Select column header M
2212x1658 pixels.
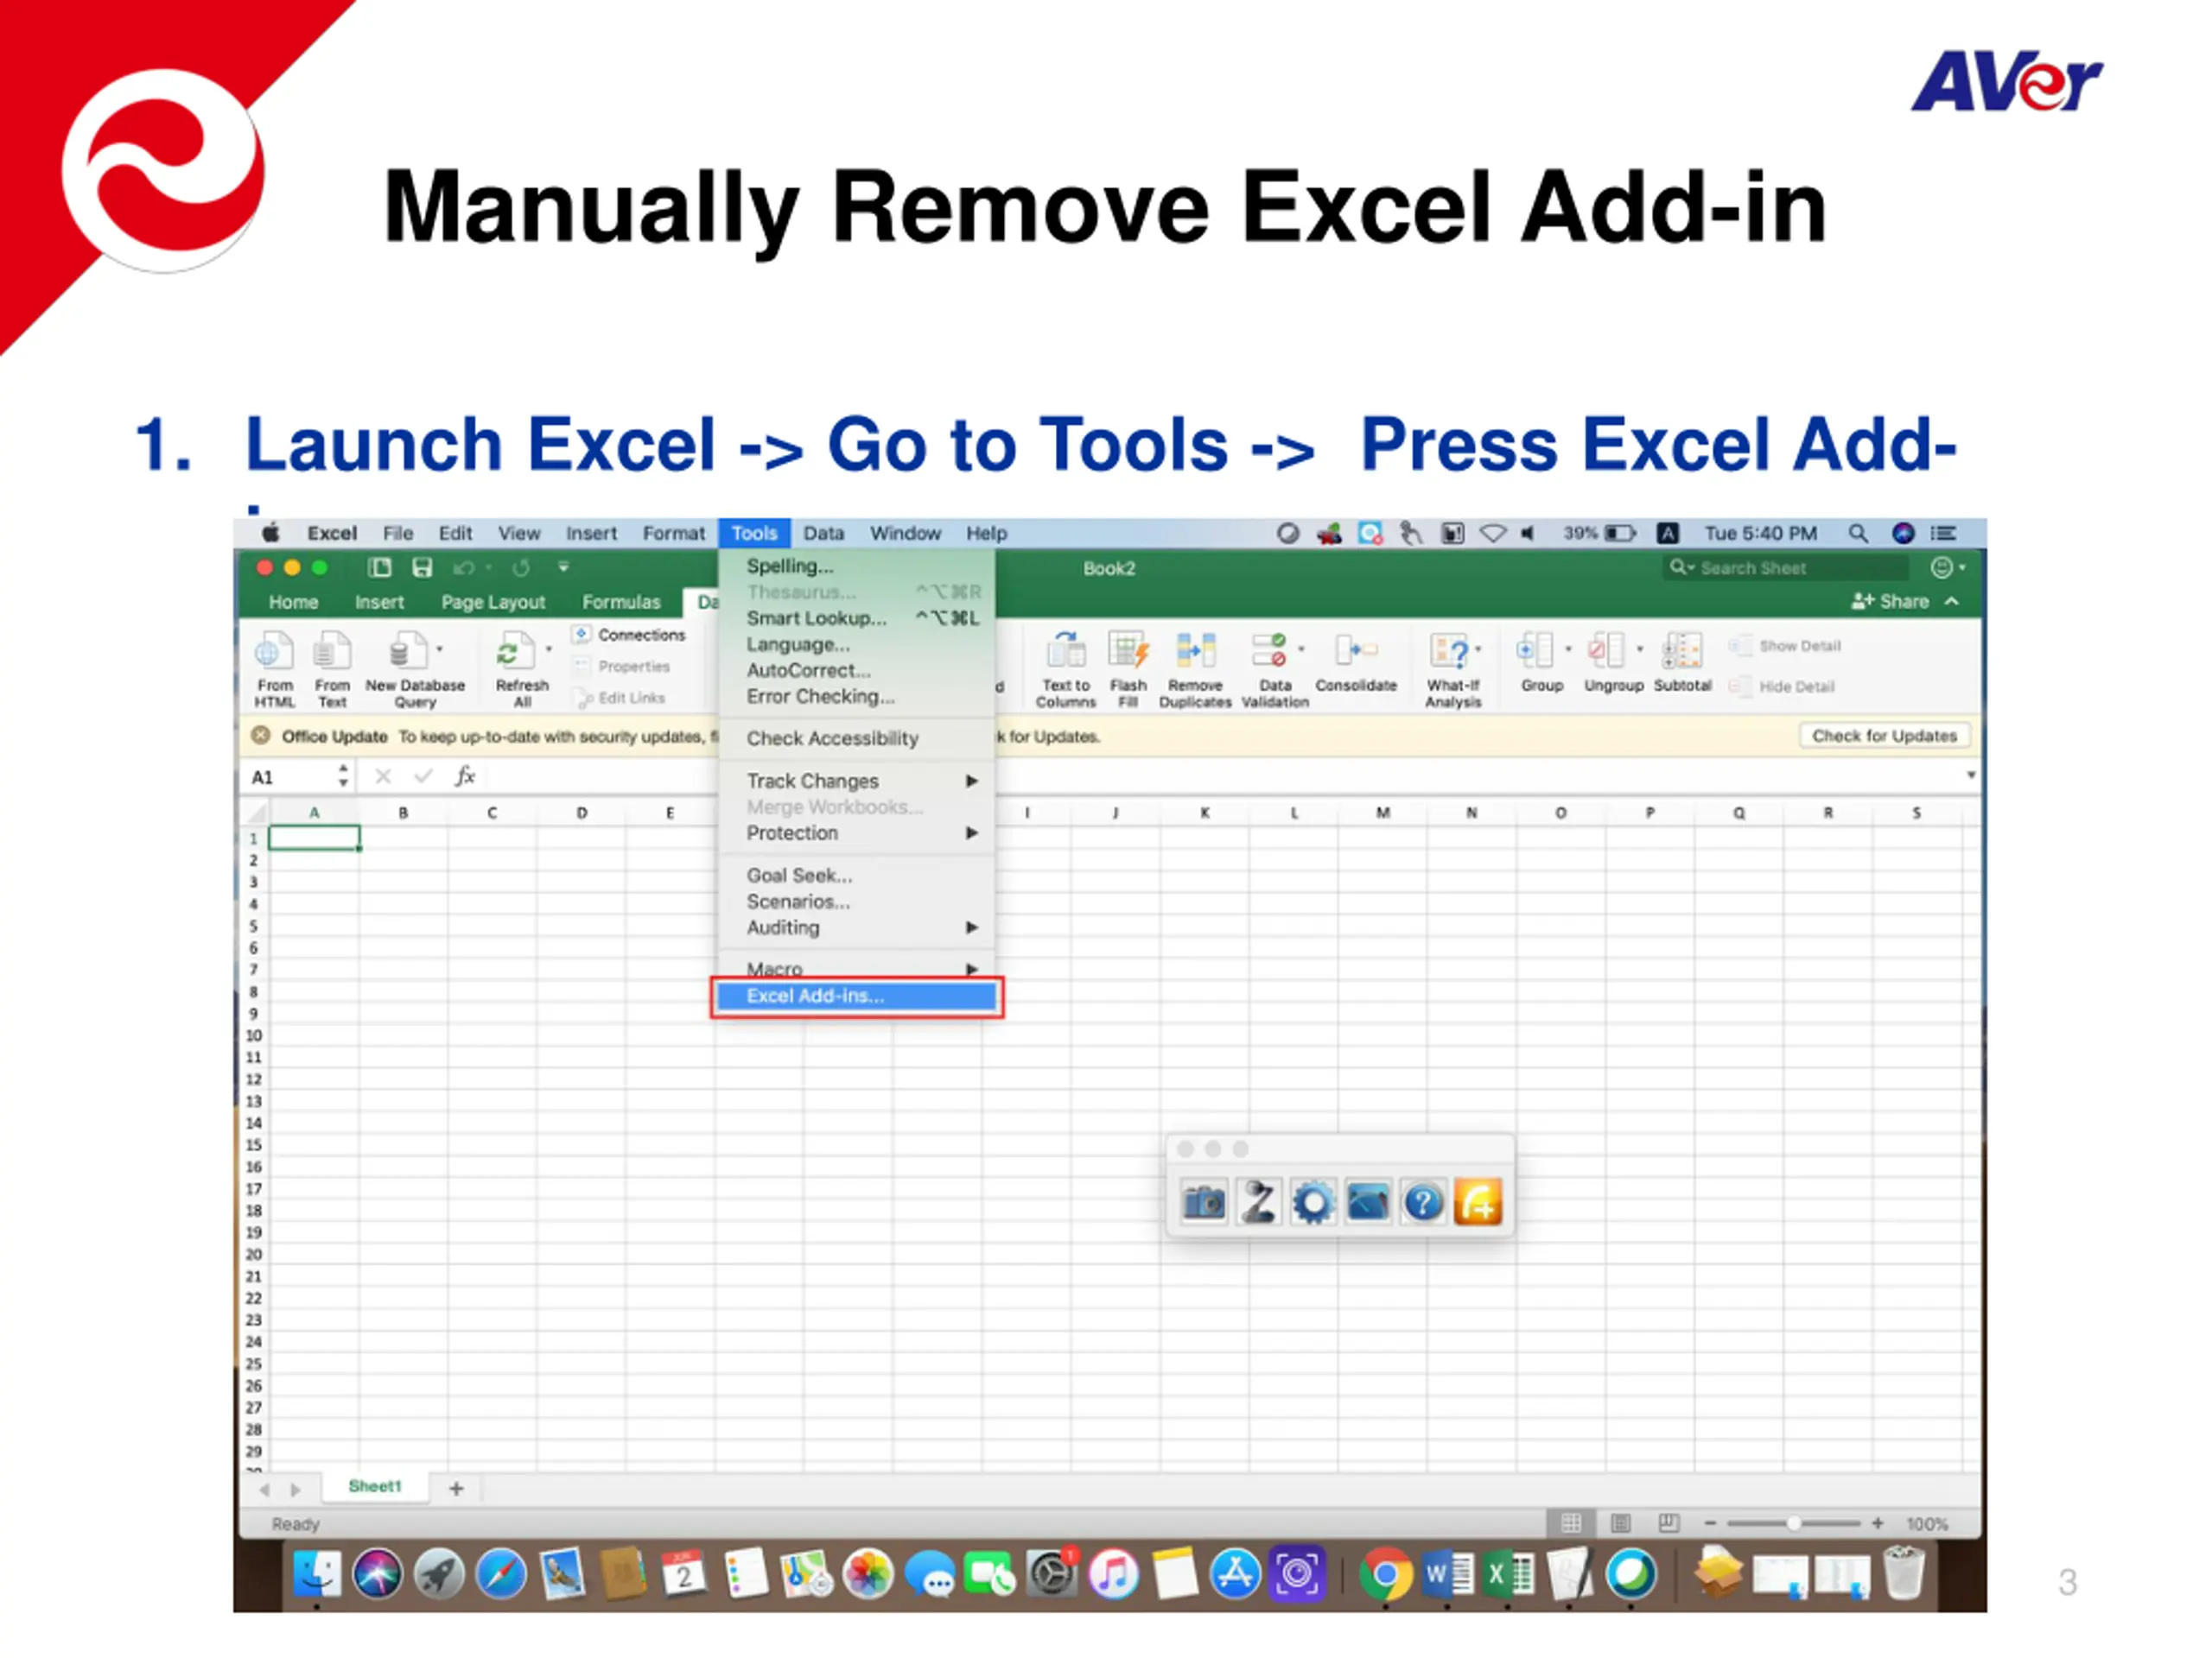(x=1383, y=813)
